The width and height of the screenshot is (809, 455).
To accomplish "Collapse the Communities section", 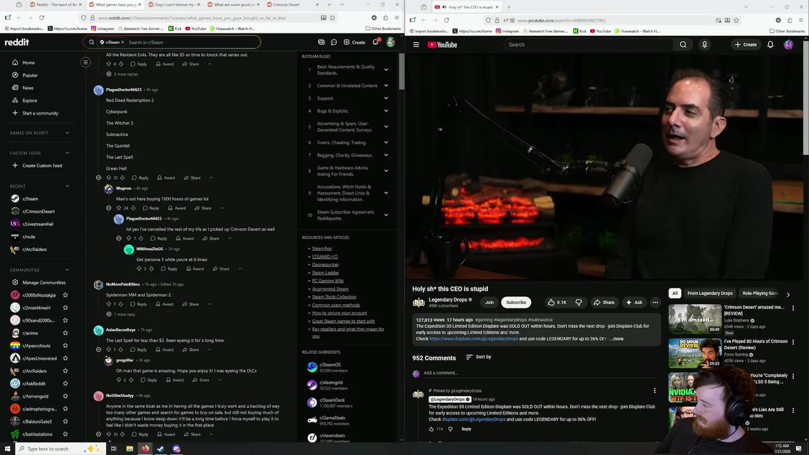I will [x=67, y=270].
